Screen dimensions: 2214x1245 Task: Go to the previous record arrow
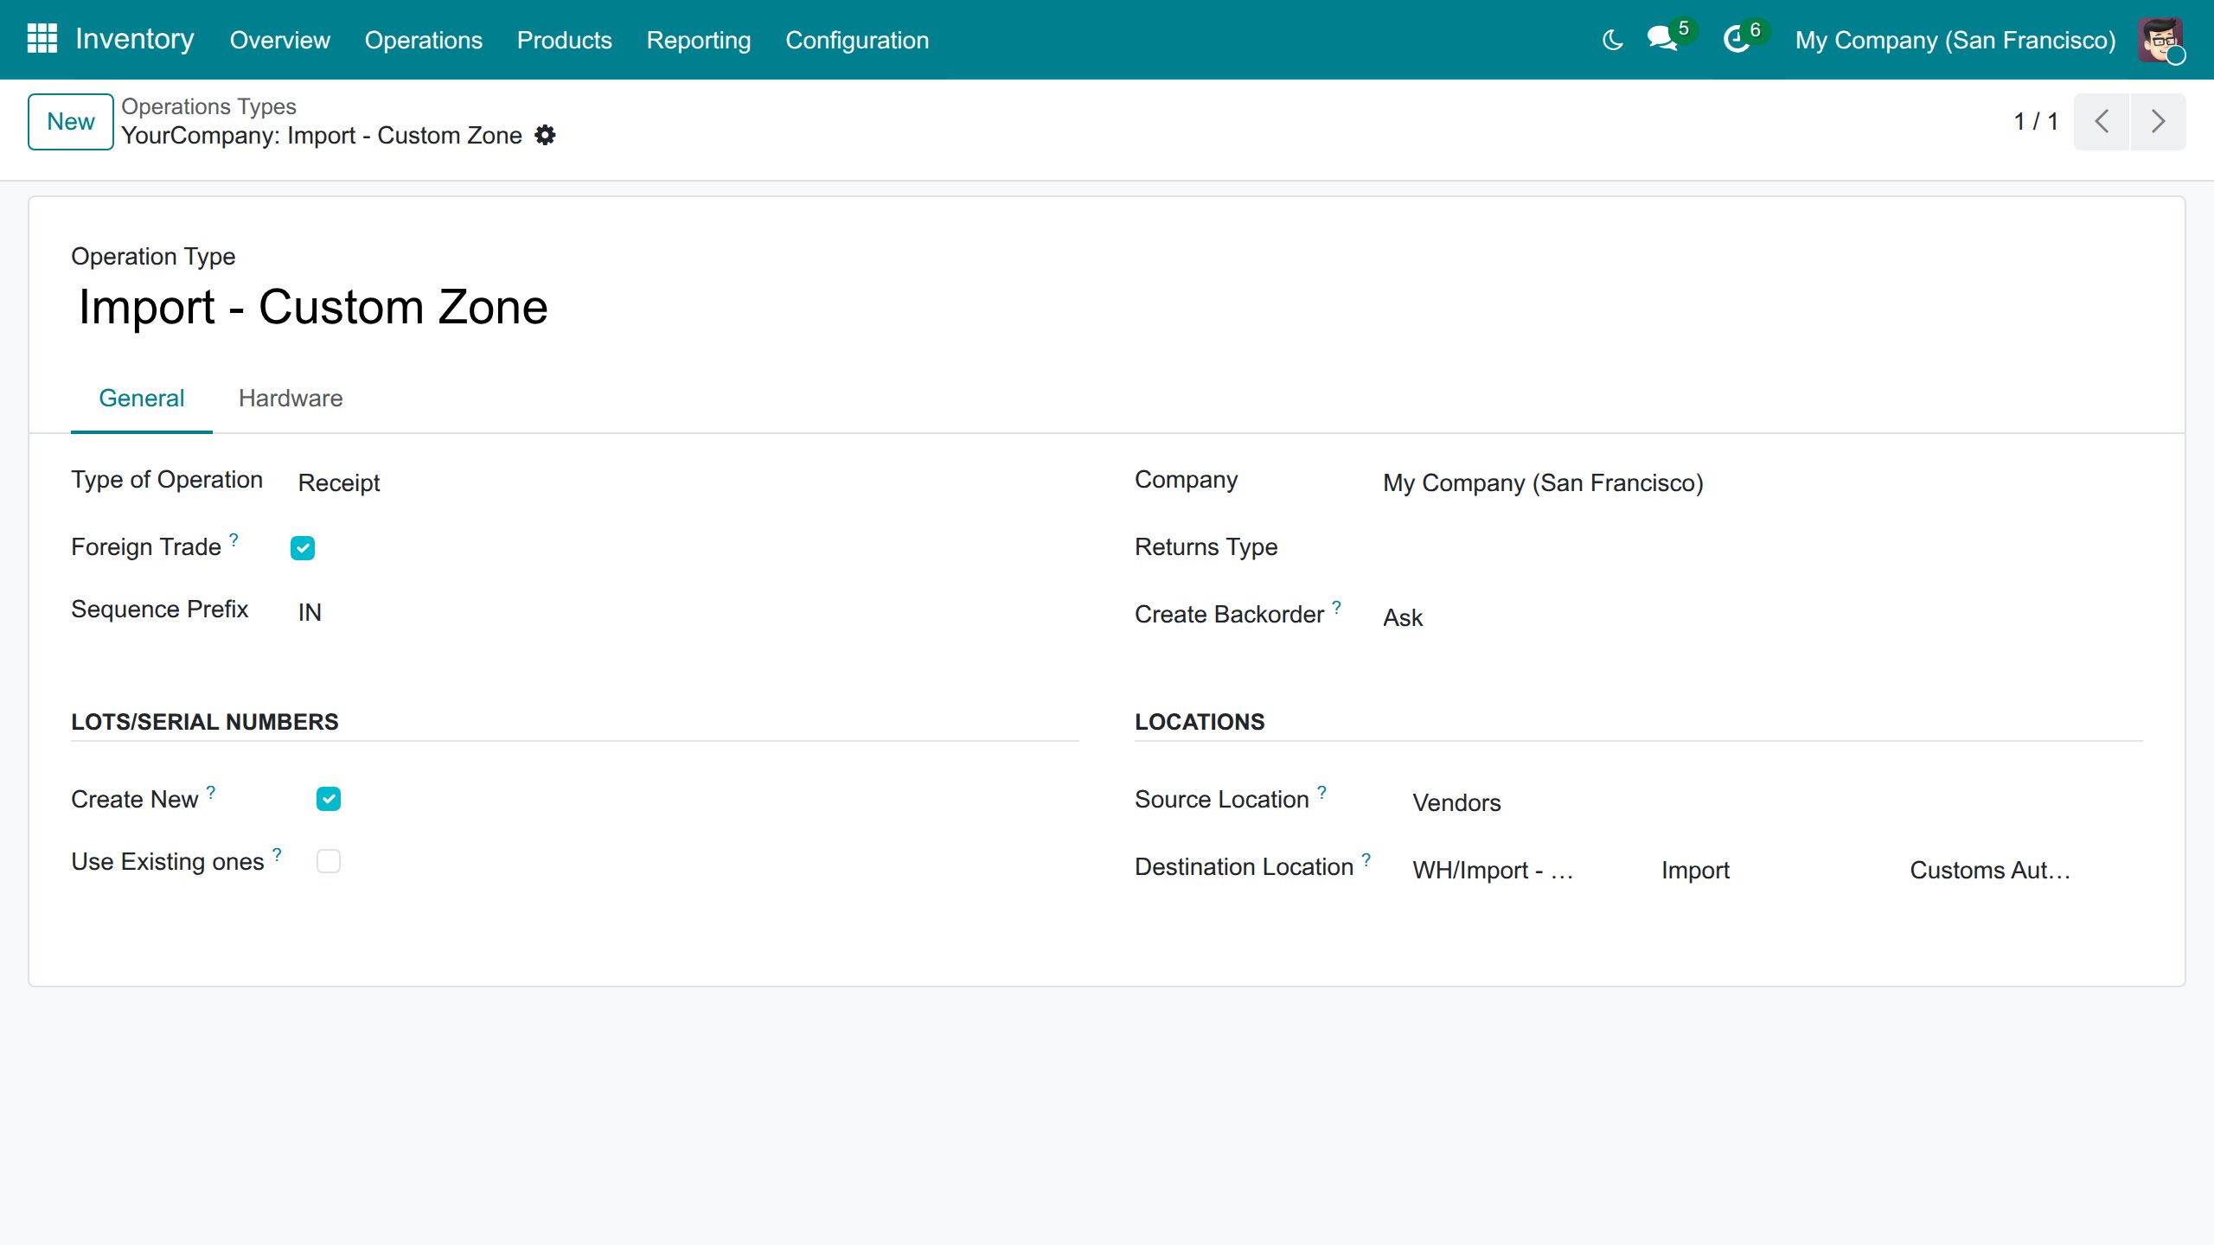coord(2102,121)
